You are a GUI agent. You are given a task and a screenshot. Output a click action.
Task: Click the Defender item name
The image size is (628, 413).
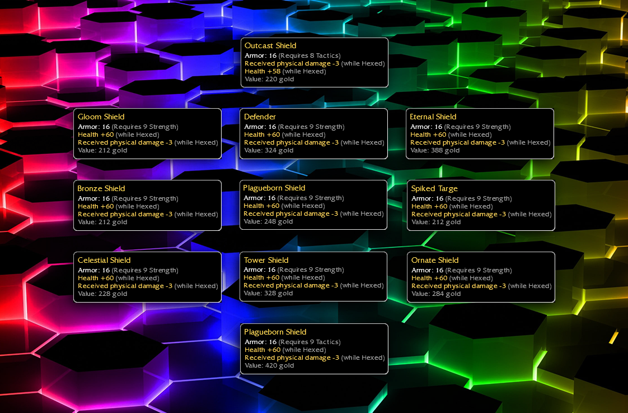pyautogui.click(x=260, y=117)
